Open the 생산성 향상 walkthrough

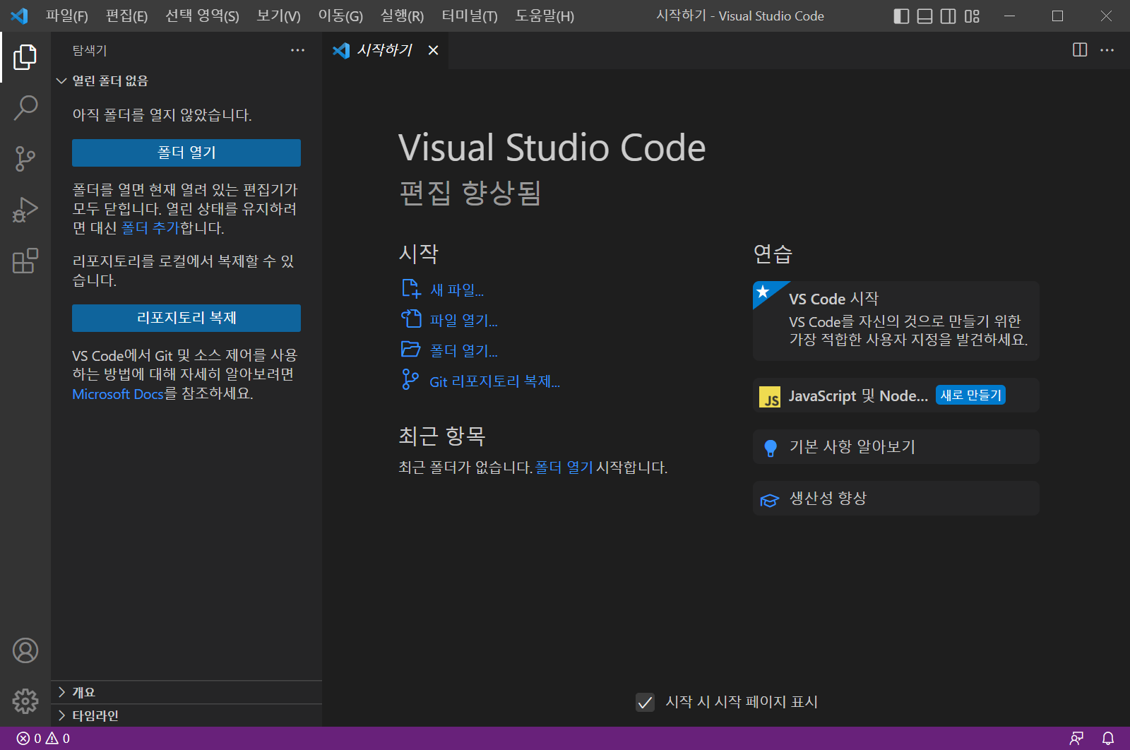point(896,499)
